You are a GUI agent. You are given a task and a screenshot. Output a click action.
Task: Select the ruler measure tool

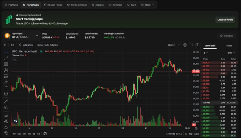point(6,101)
